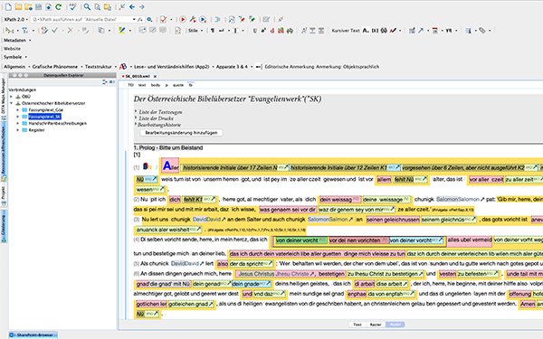
Task: Click the tag label icon in toolbar
Action: (482, 31)
